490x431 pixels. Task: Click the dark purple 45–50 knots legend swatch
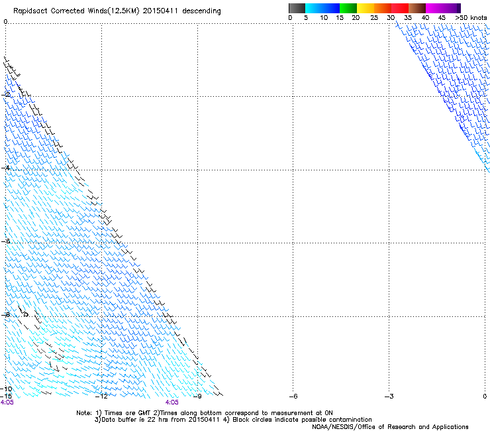click(452, 8)
